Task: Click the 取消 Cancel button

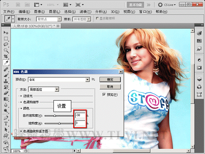Action: tap(110, 87)
